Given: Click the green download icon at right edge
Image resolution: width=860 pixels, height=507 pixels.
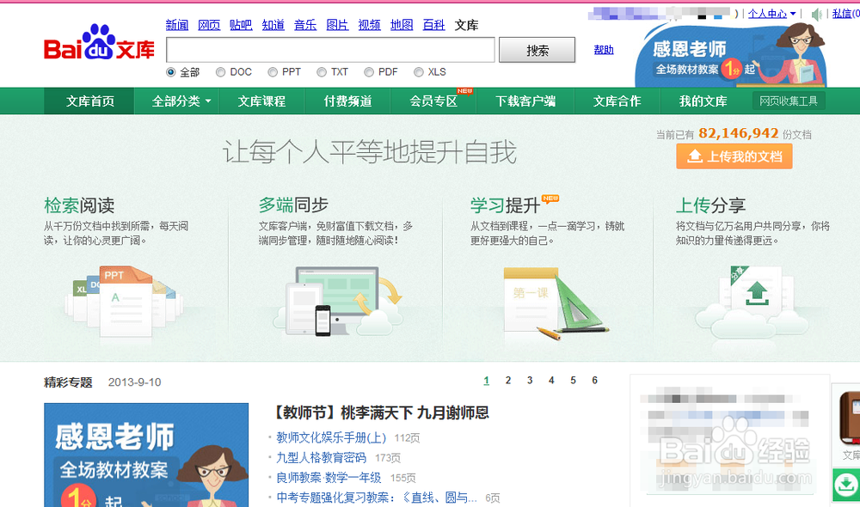Looking at the screenshot, I should point(845,485).
